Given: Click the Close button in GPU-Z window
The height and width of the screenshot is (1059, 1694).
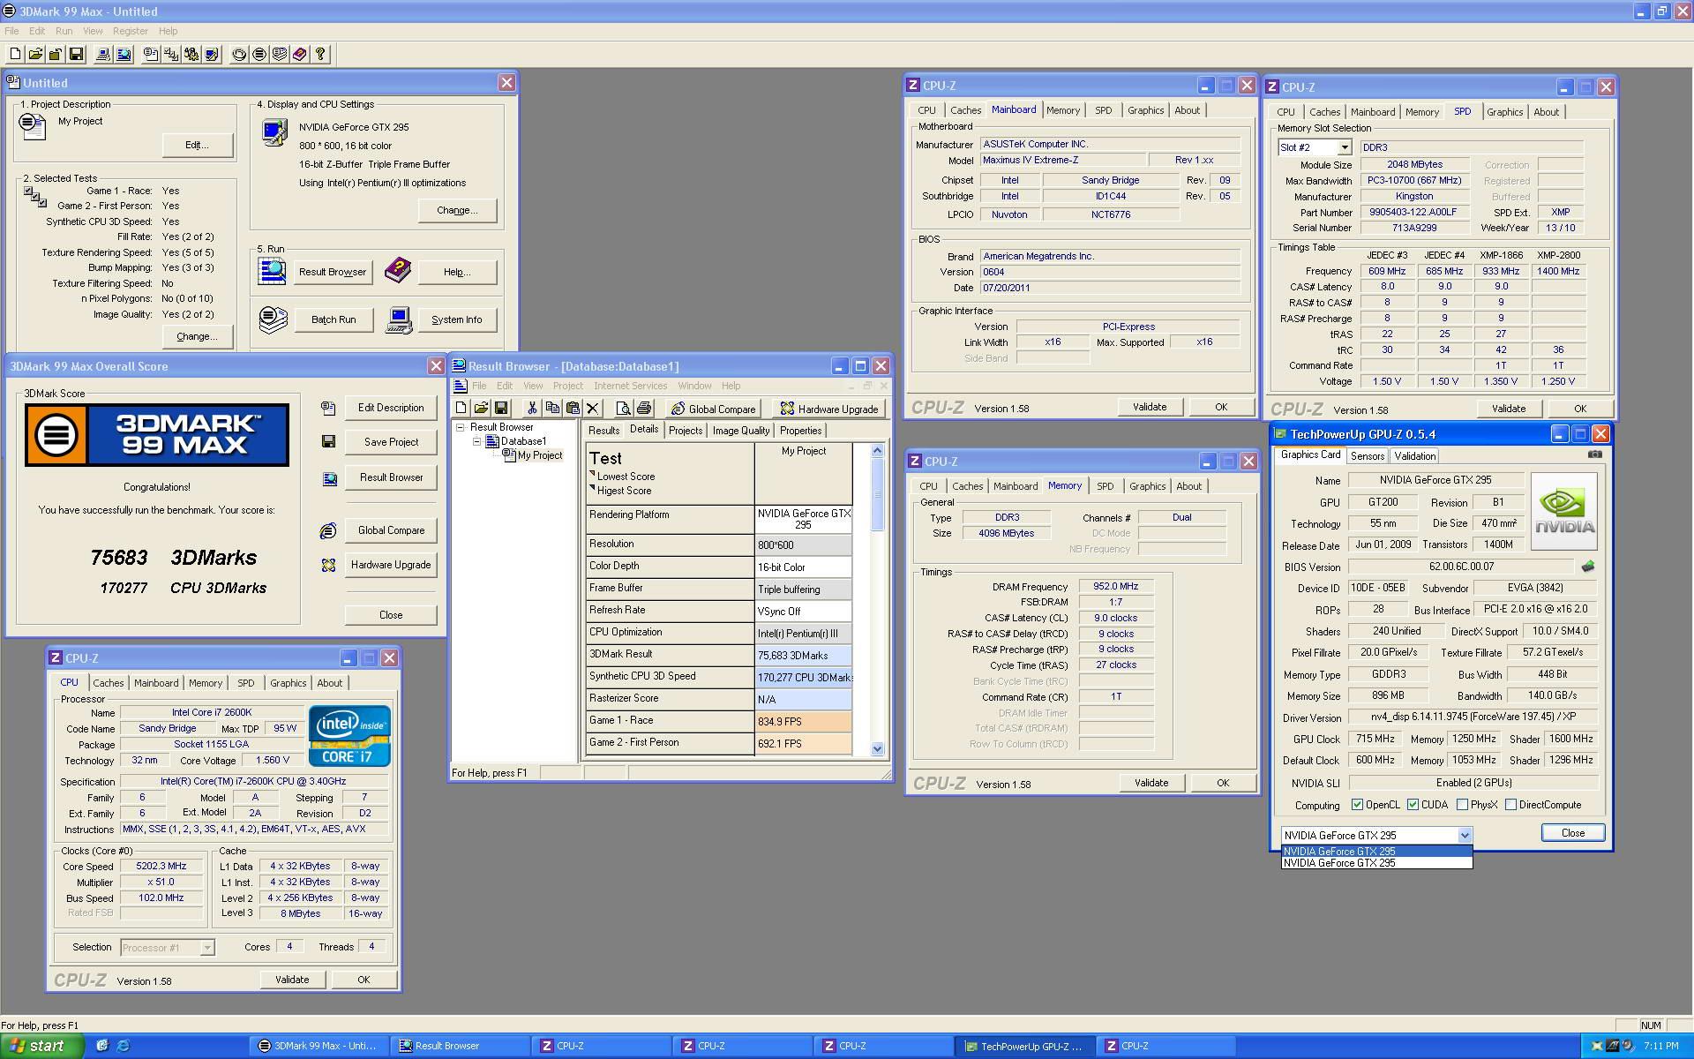Looking at the screenshot, I should click(x=1572, y=833).
